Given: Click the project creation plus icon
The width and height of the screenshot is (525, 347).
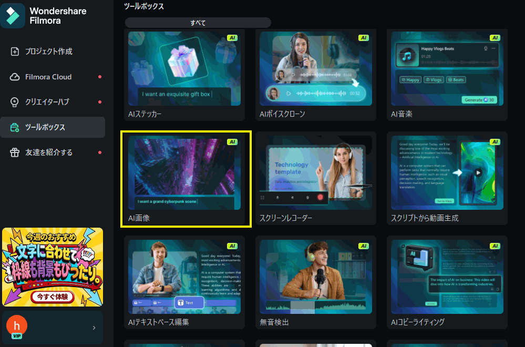Looking at the screenshot, I should tap(15, 51).
